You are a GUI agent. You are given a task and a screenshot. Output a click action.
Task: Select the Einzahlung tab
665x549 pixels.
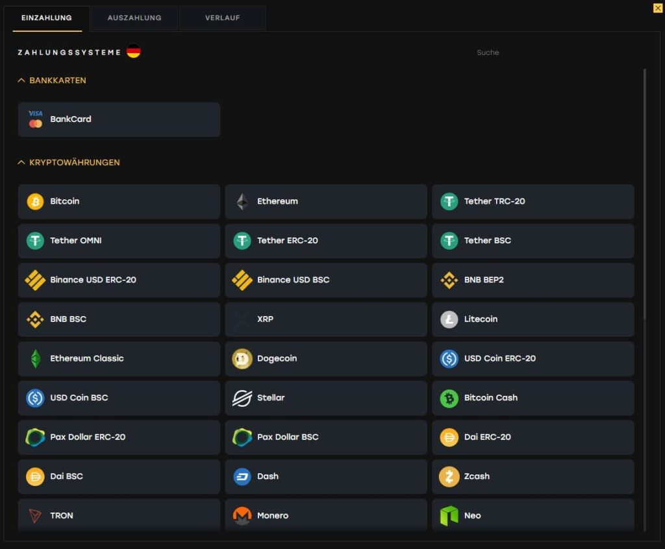tap(47, 18)
